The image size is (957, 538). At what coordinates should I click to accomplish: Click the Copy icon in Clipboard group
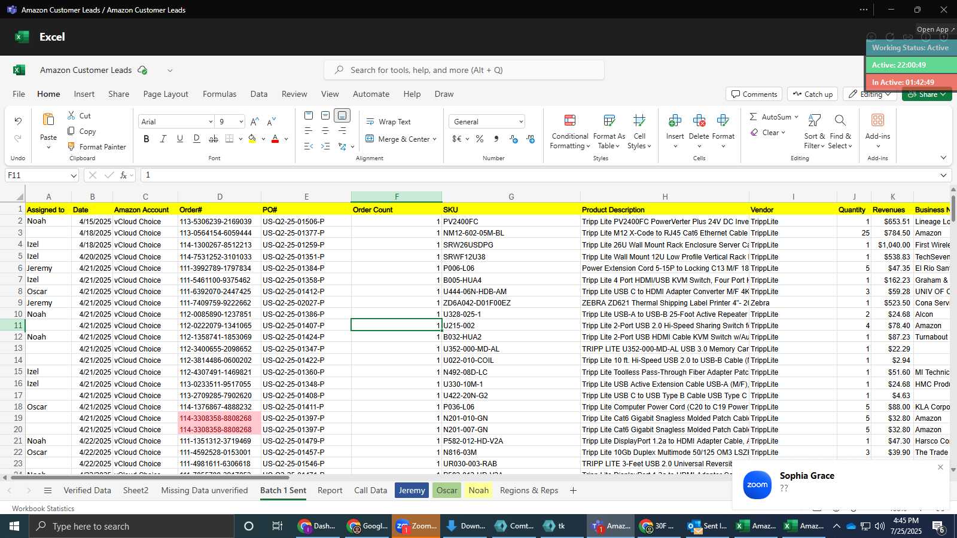pos(71,131)
